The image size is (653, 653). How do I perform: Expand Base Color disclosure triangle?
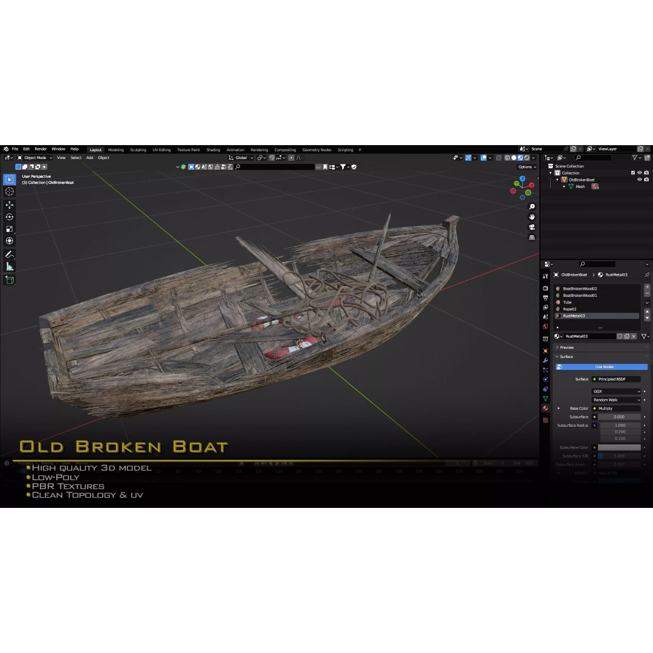click(x=559, y=409)
